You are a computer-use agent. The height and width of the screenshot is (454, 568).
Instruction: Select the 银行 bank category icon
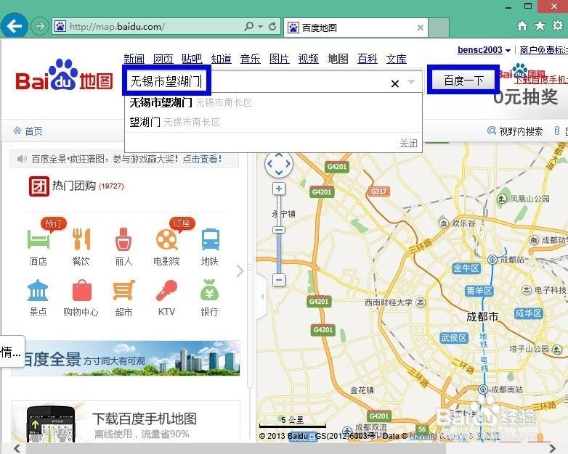209,290
